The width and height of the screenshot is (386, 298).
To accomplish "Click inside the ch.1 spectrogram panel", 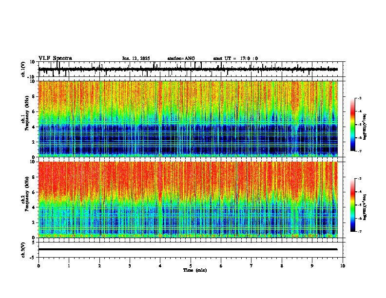I will [188, 119].
